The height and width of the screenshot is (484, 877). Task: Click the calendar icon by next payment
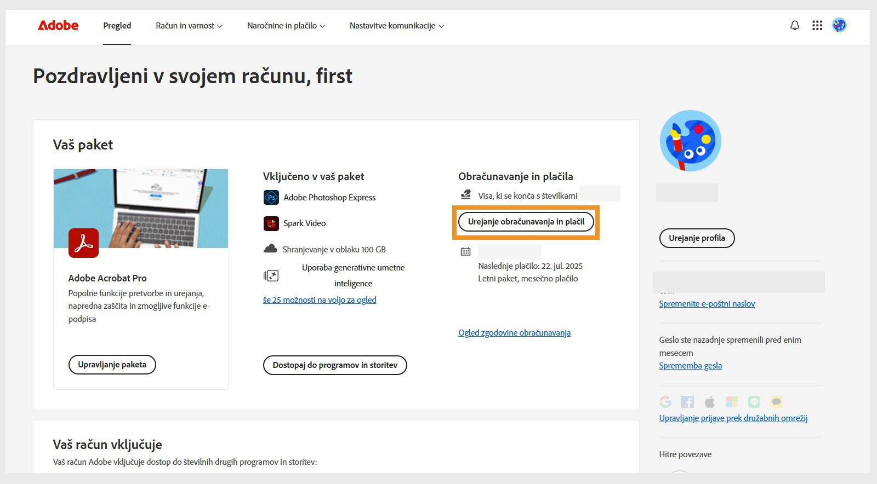tap(465, 251)
